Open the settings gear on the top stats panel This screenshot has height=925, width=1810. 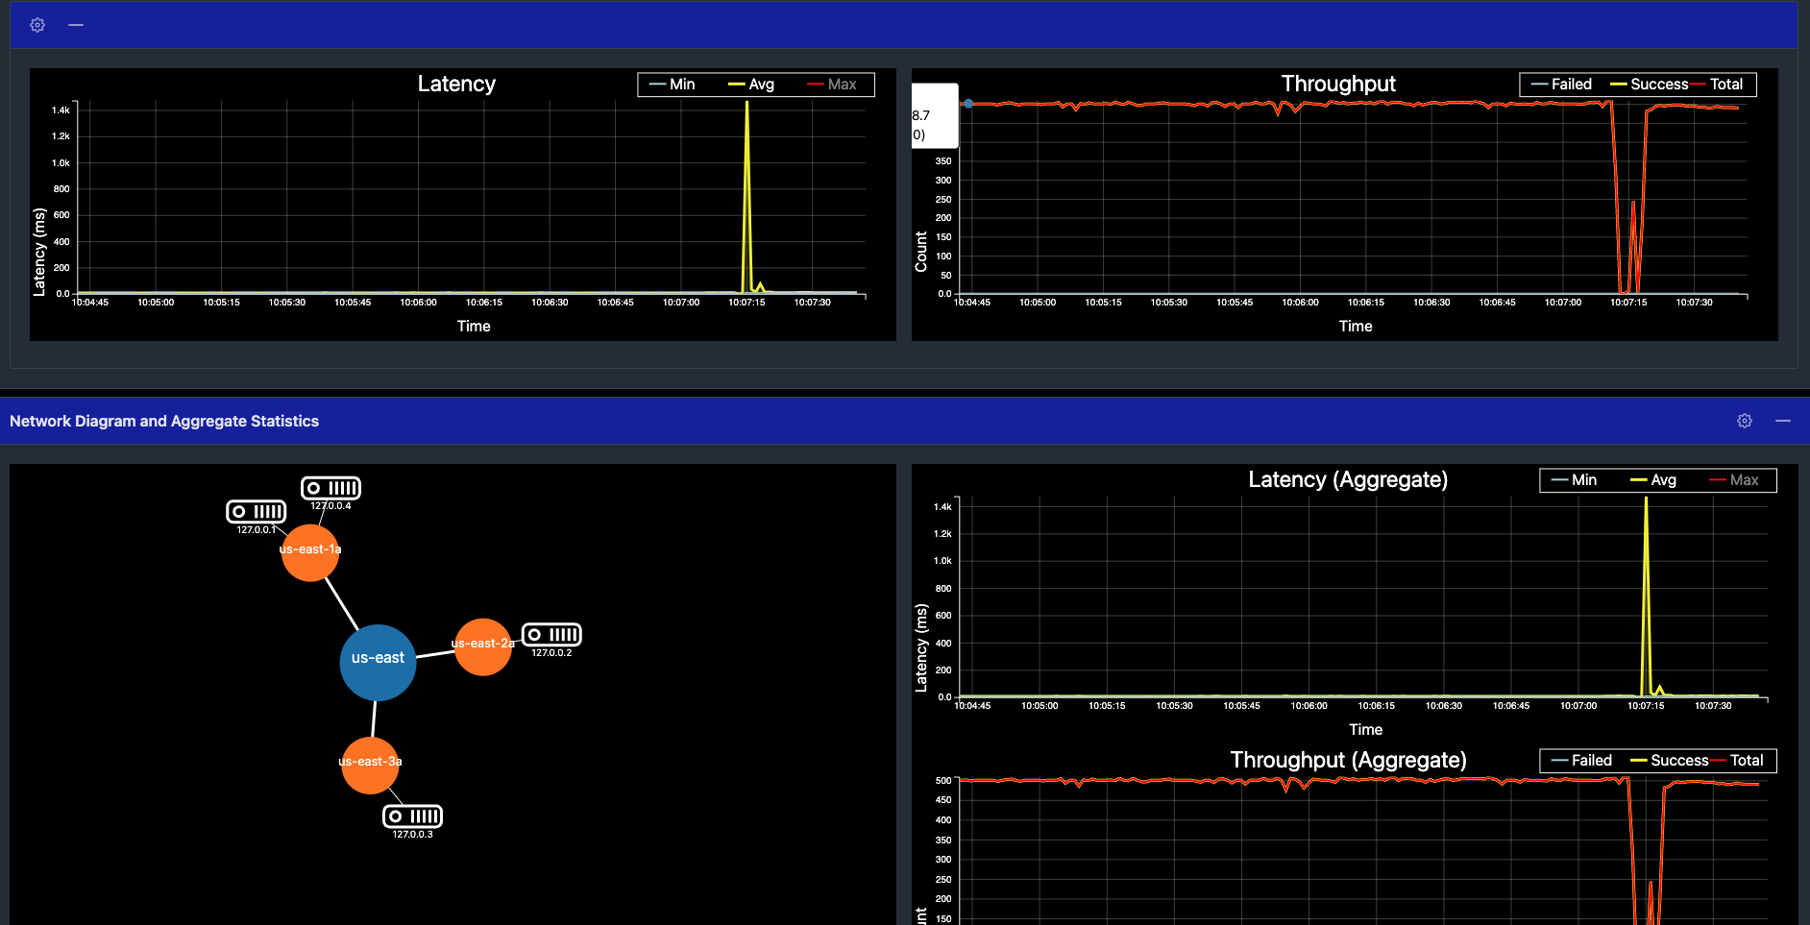(x=36, y=24)
